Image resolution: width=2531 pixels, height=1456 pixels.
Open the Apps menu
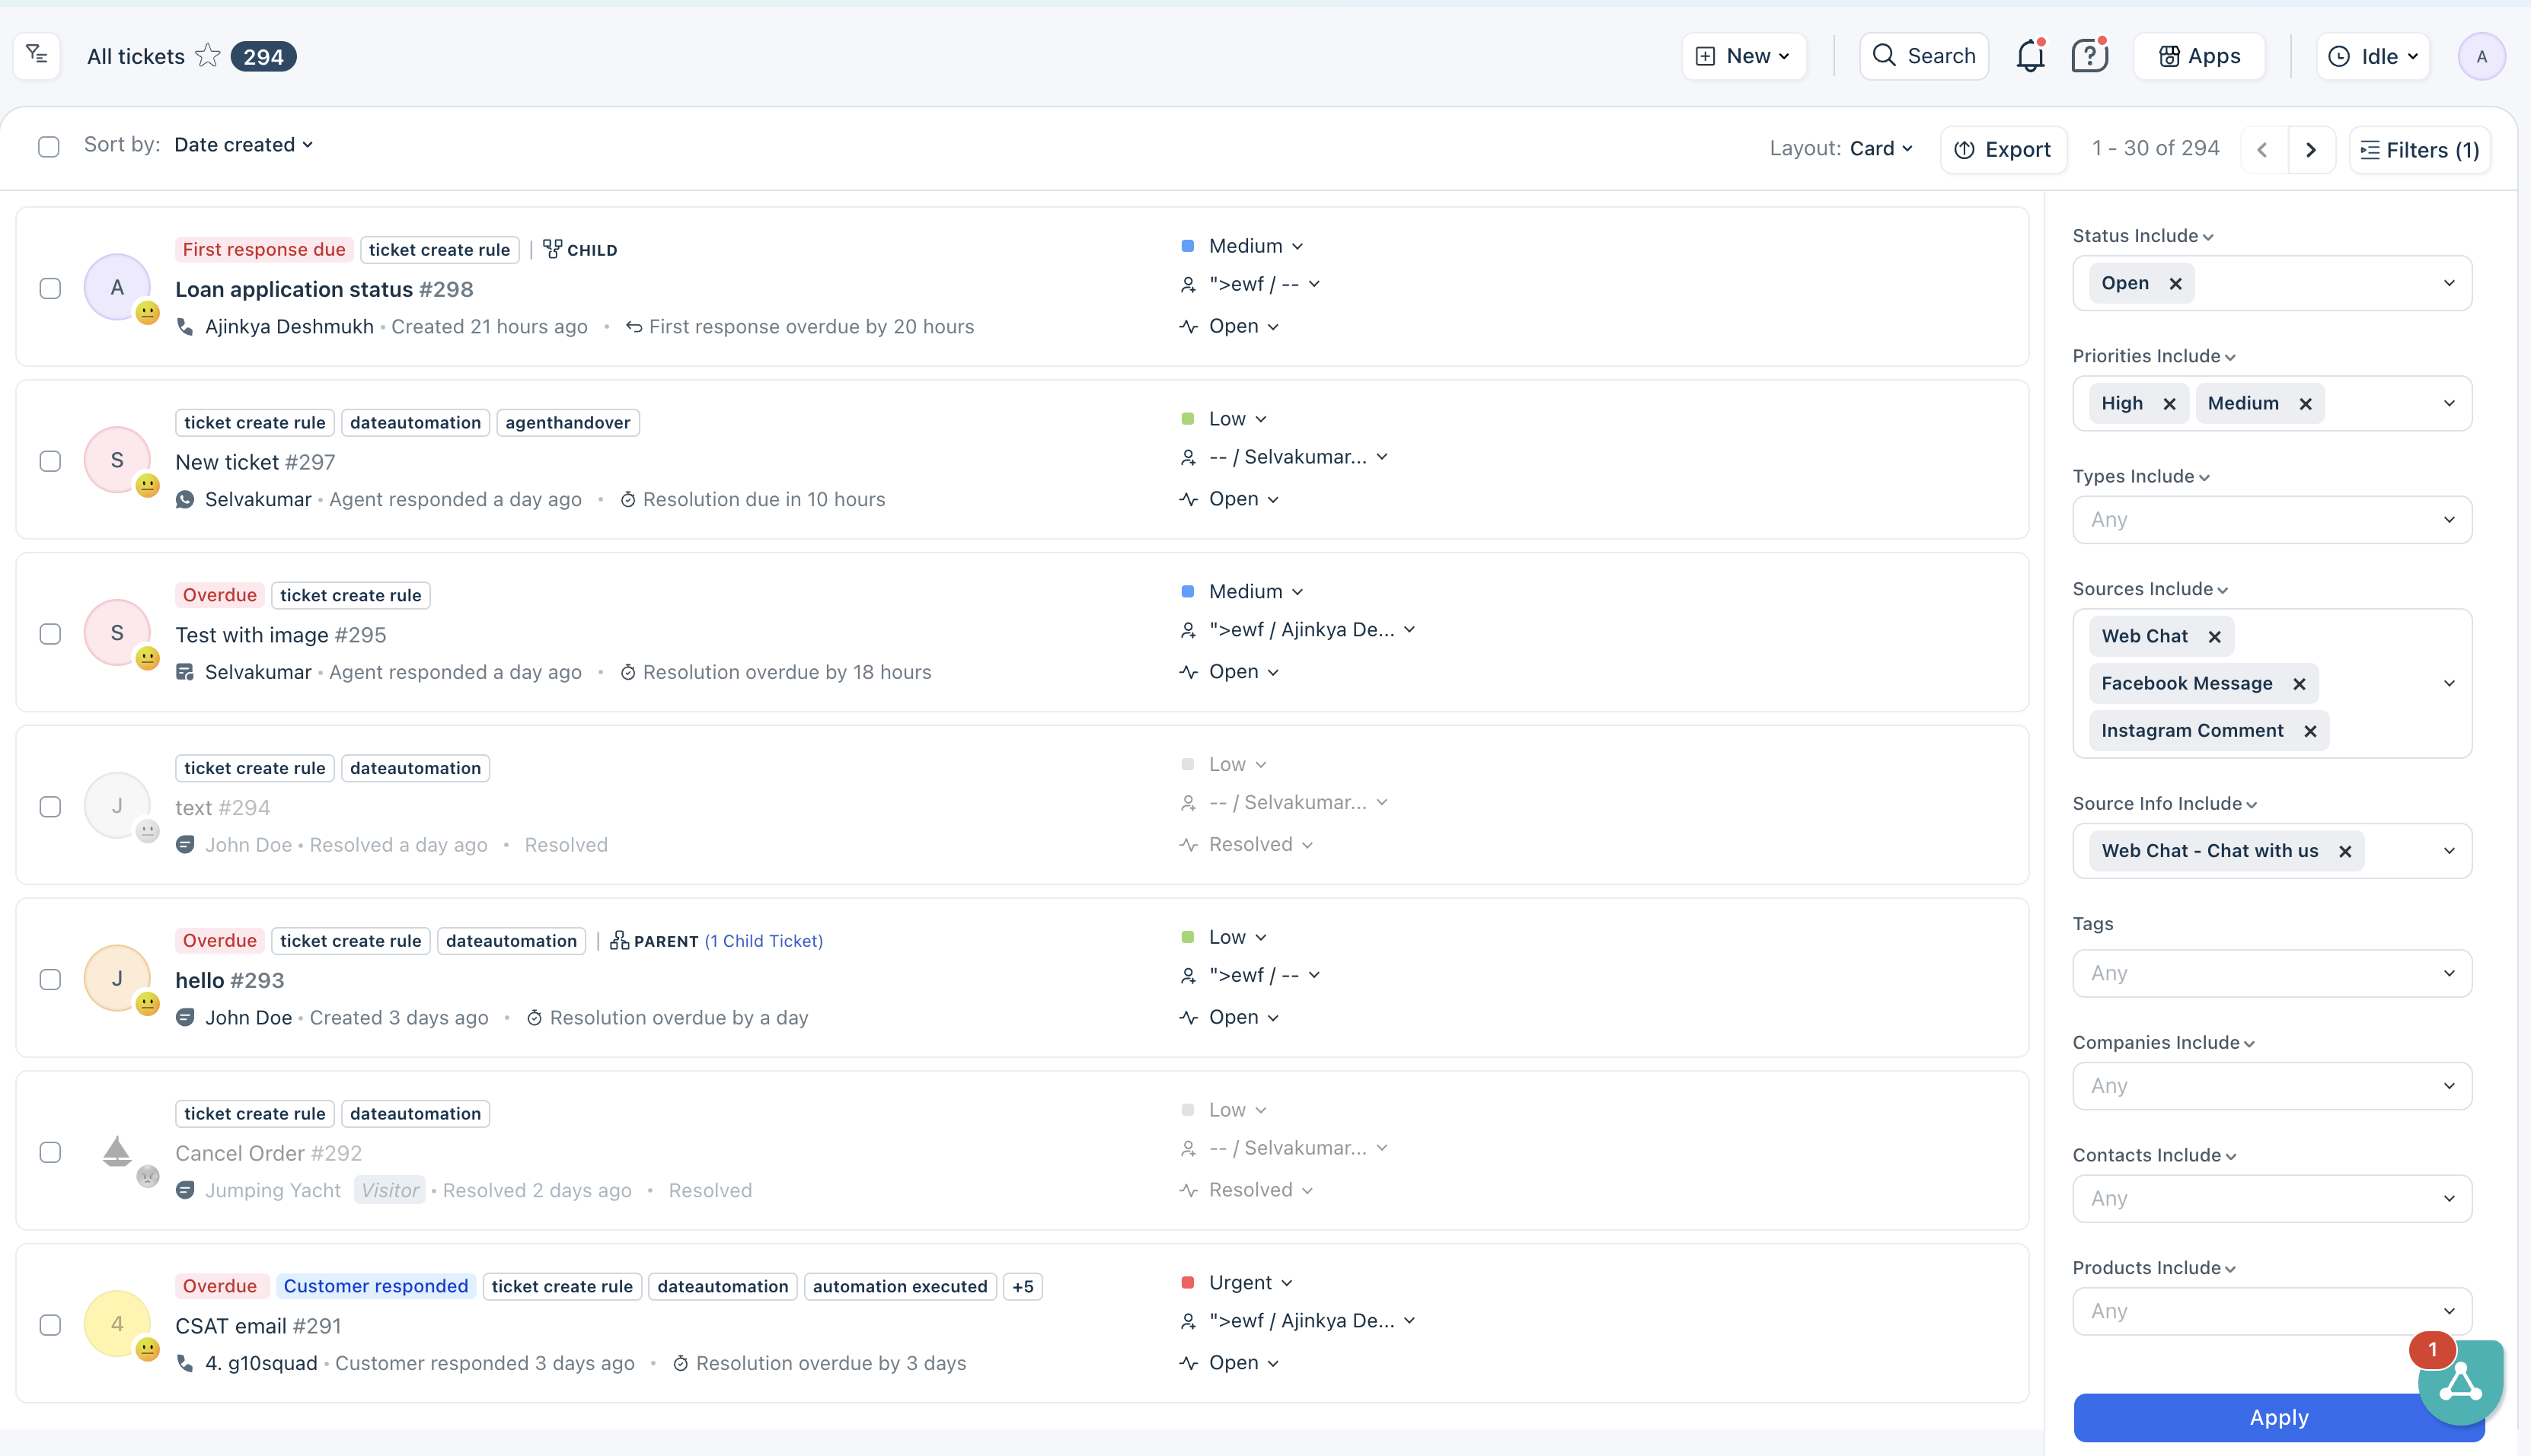(x=2199, y=56)
